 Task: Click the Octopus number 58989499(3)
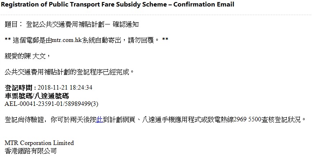tap(81, 104)
